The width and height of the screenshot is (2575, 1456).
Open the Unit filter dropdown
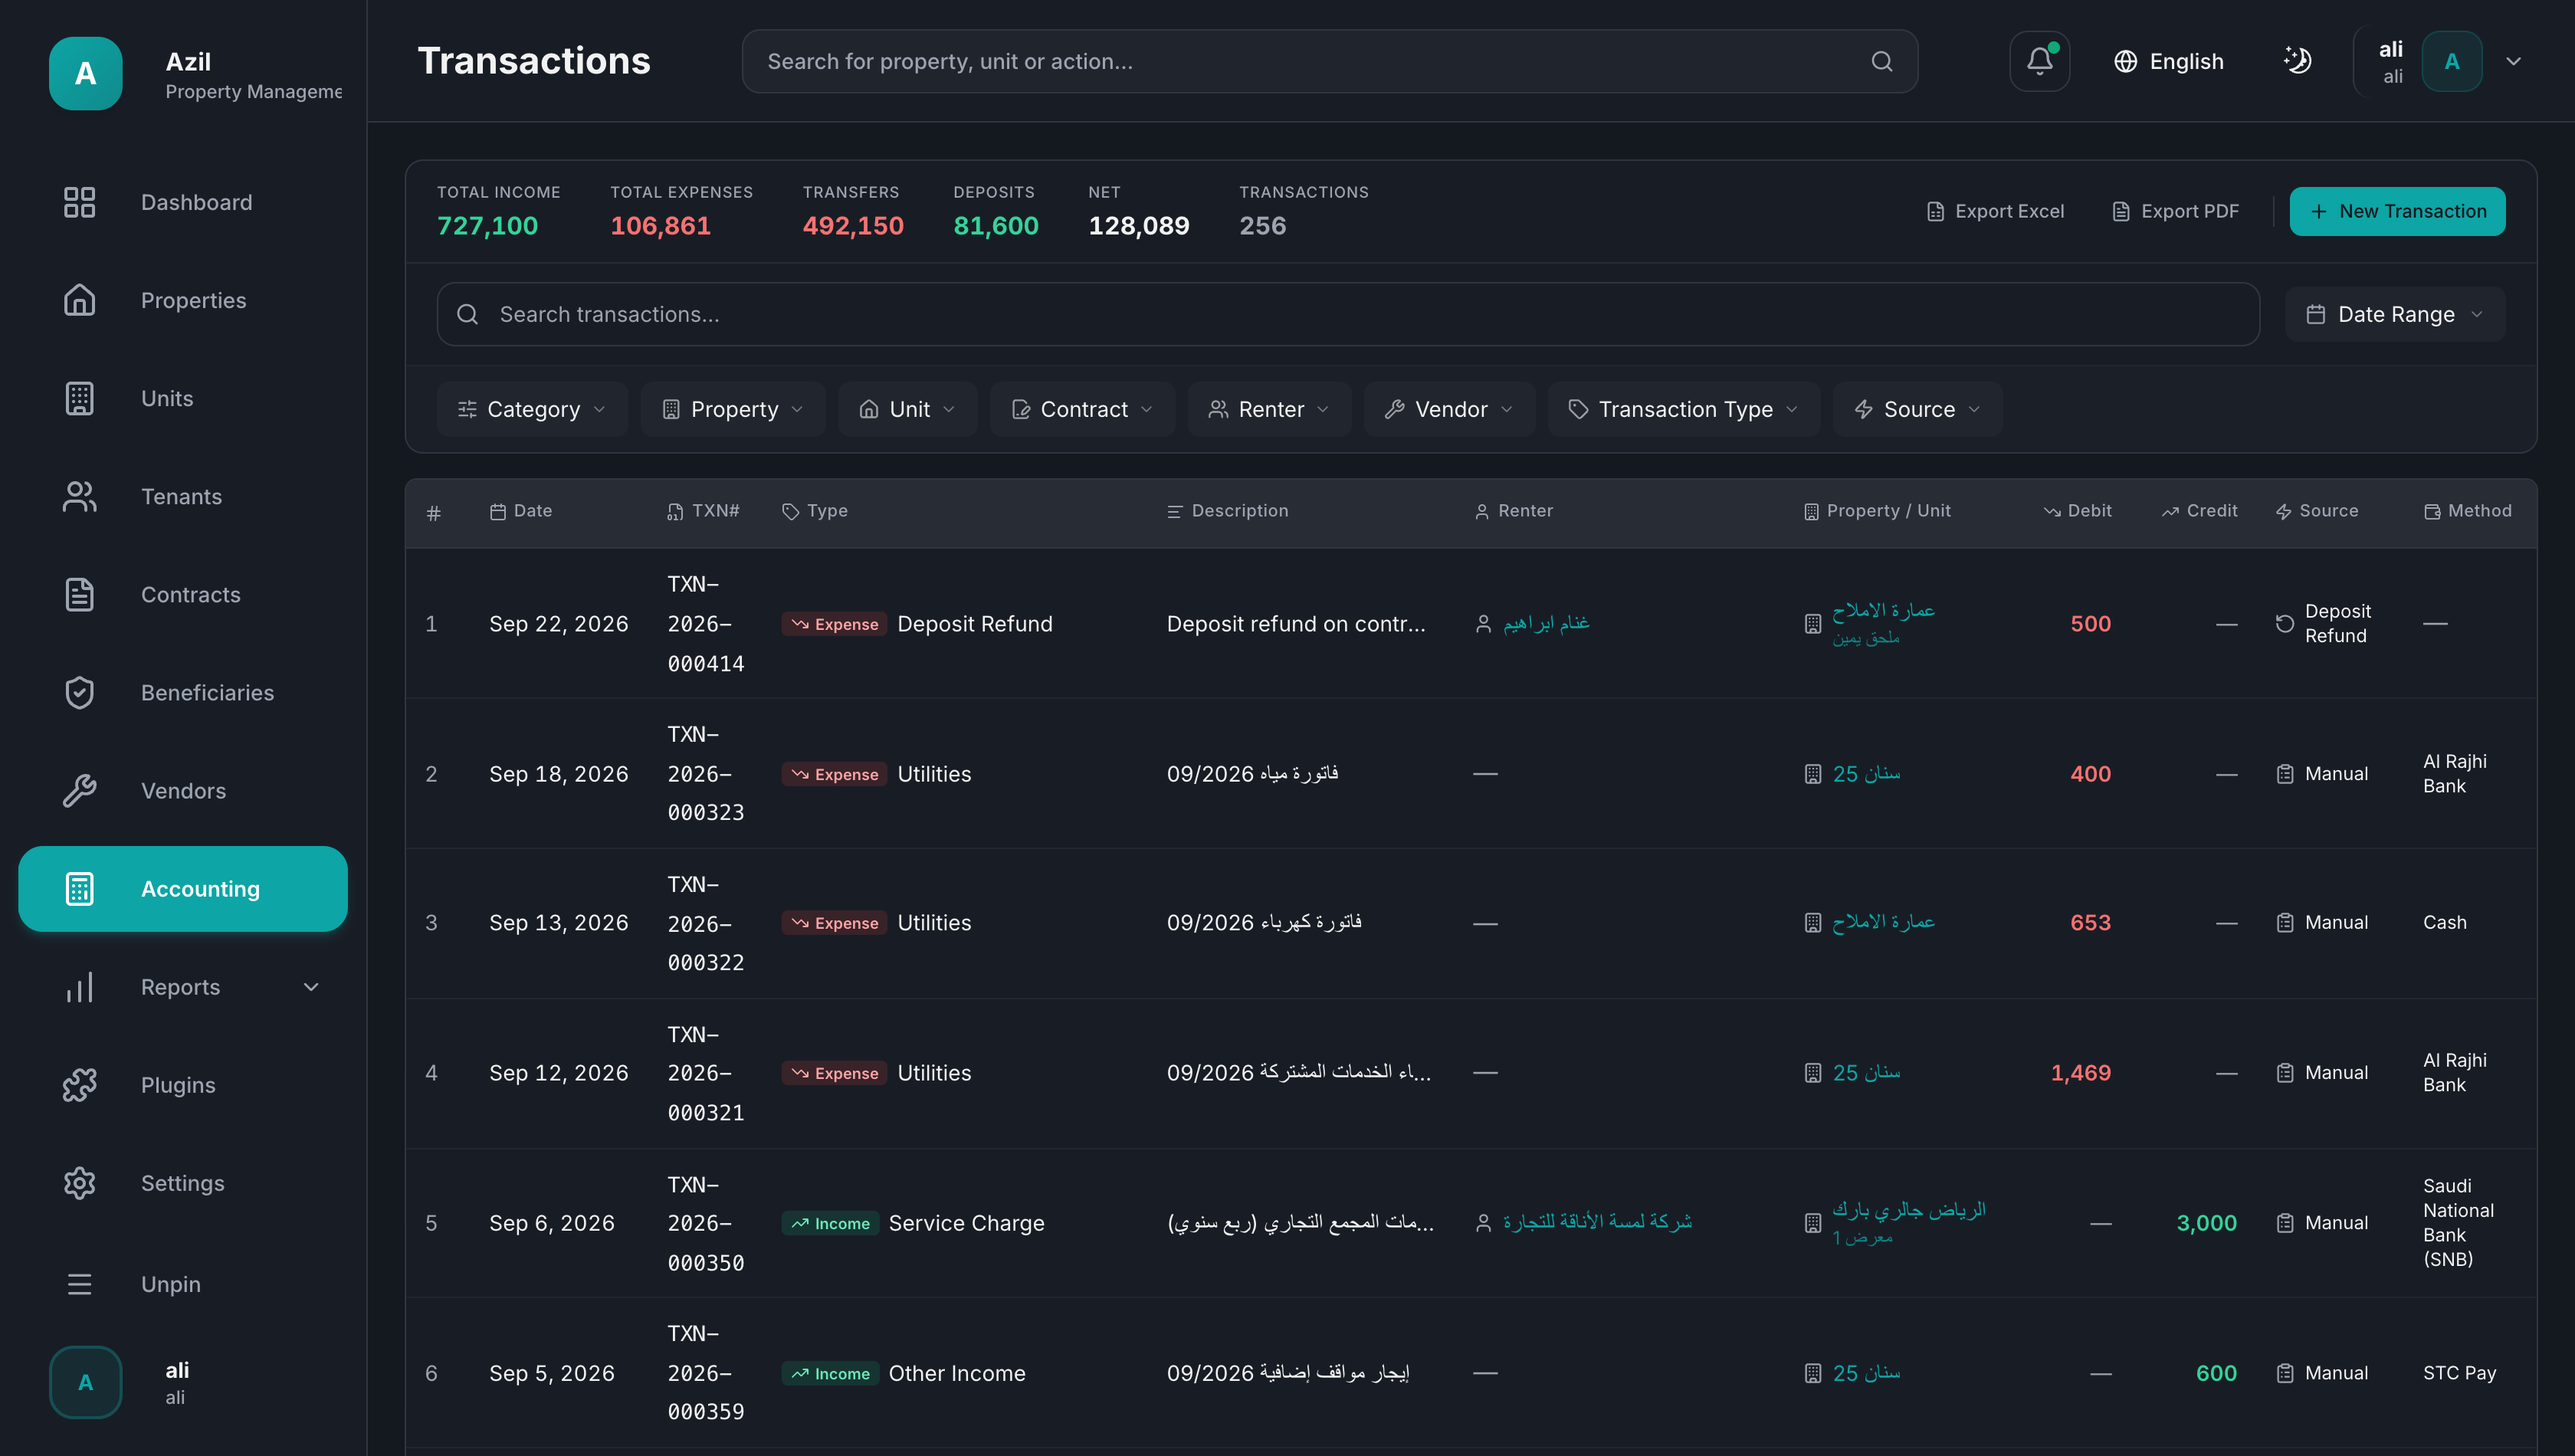point(907,409)
